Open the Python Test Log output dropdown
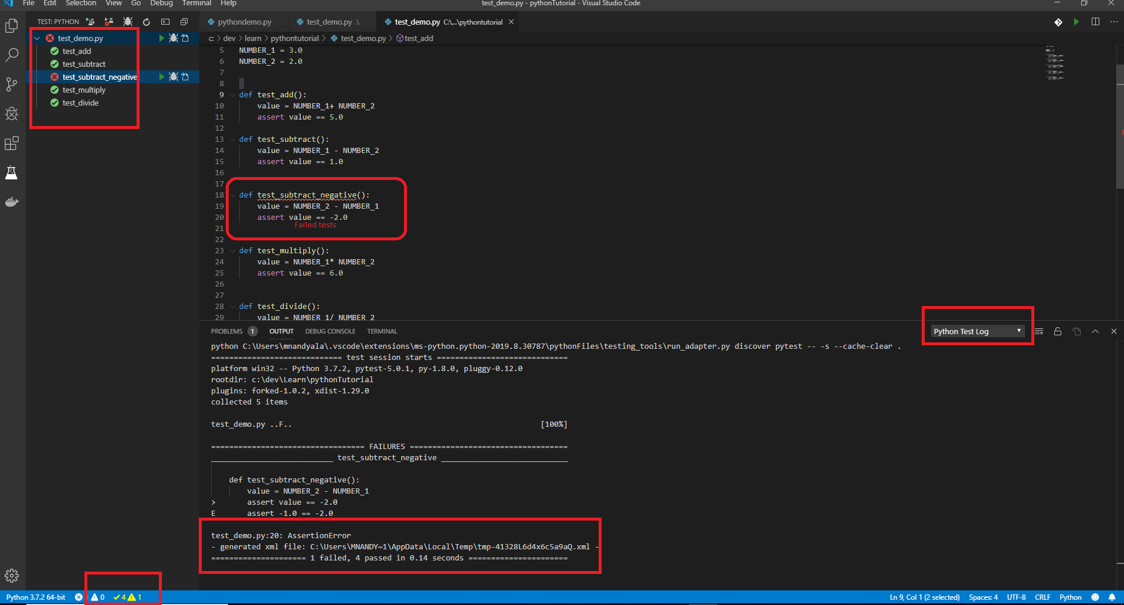 point(977,331)
